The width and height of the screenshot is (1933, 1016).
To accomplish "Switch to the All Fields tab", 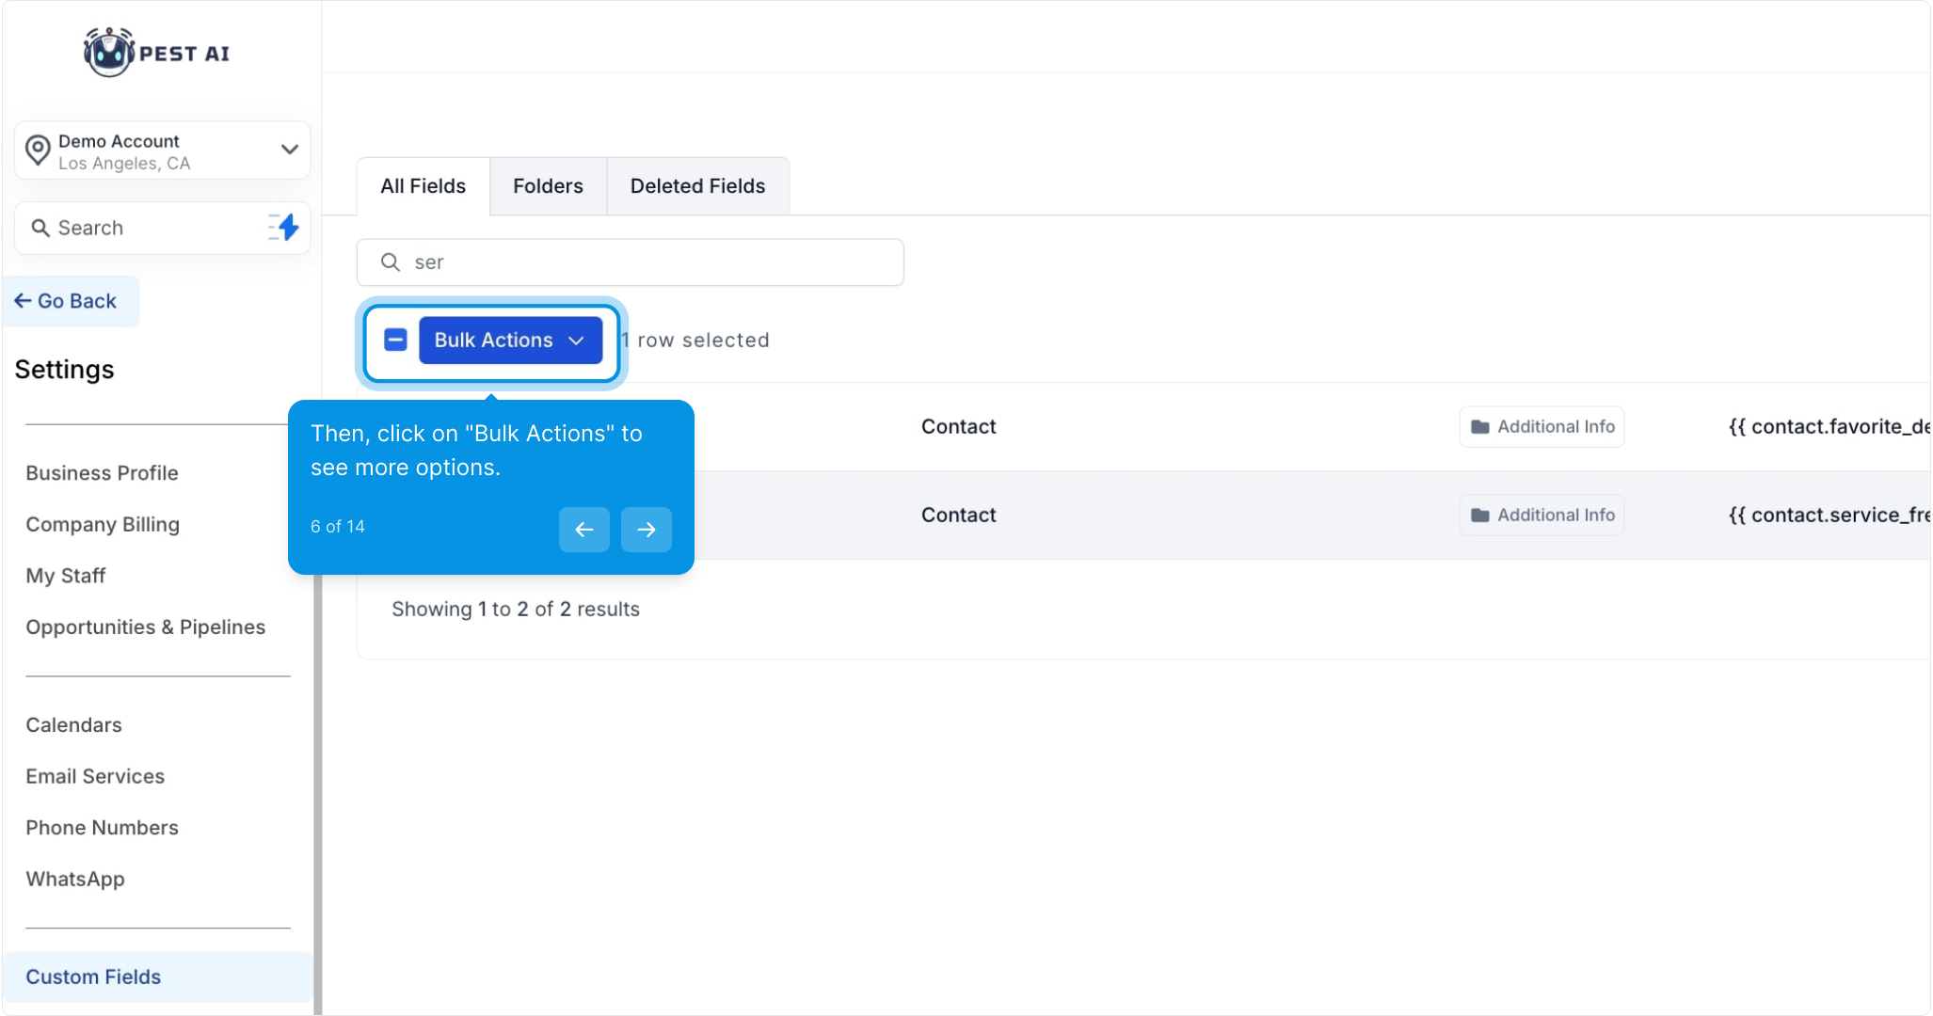I will click(x=423, y=186).
